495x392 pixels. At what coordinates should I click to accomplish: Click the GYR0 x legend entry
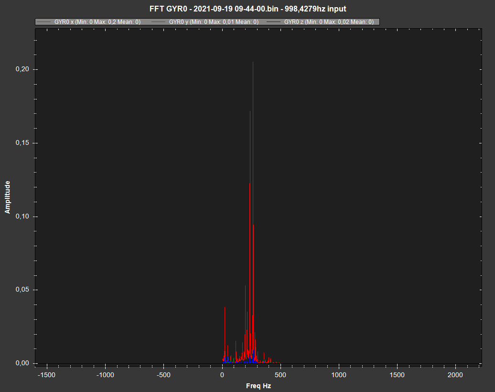(88, 22)
